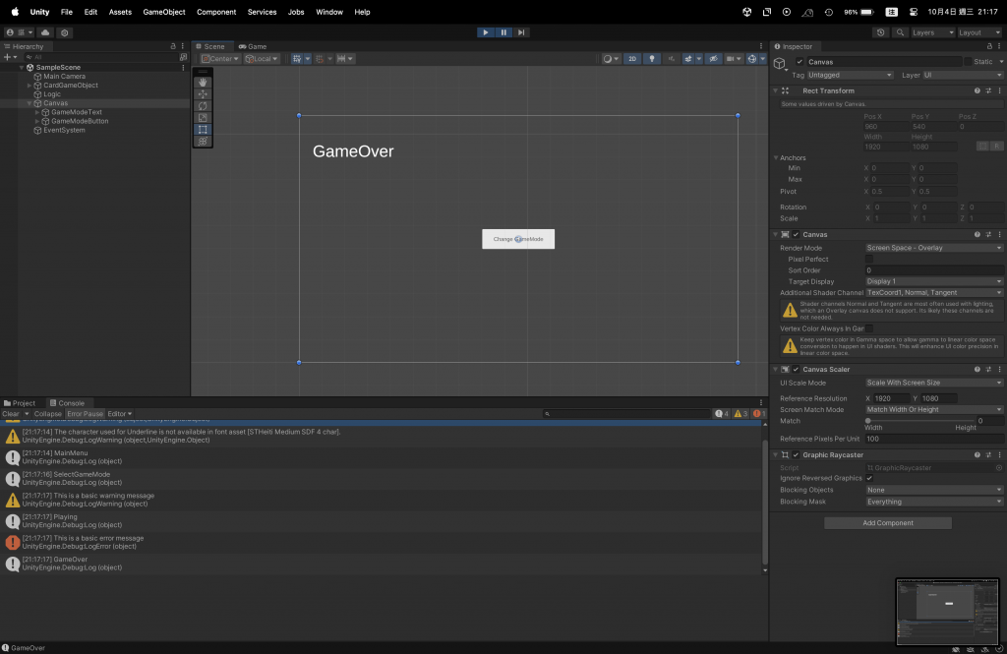
Task: Select GameModeButton in Hierarchy
Action: (x=80, y=121)
